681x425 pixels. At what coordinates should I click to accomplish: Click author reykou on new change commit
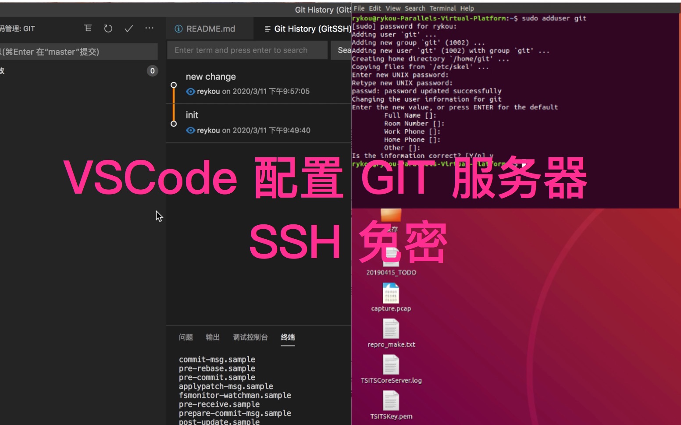[x=208, y=91]
